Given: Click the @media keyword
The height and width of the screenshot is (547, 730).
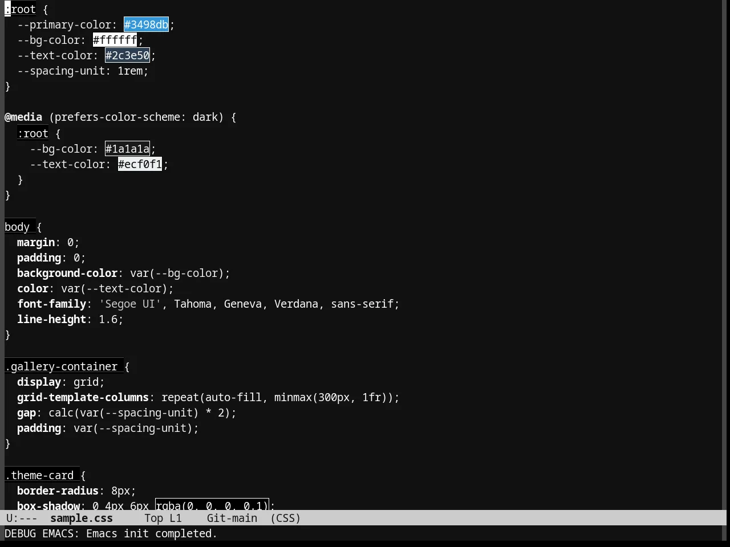Looking at the screenshot, I should click(23, 117).
